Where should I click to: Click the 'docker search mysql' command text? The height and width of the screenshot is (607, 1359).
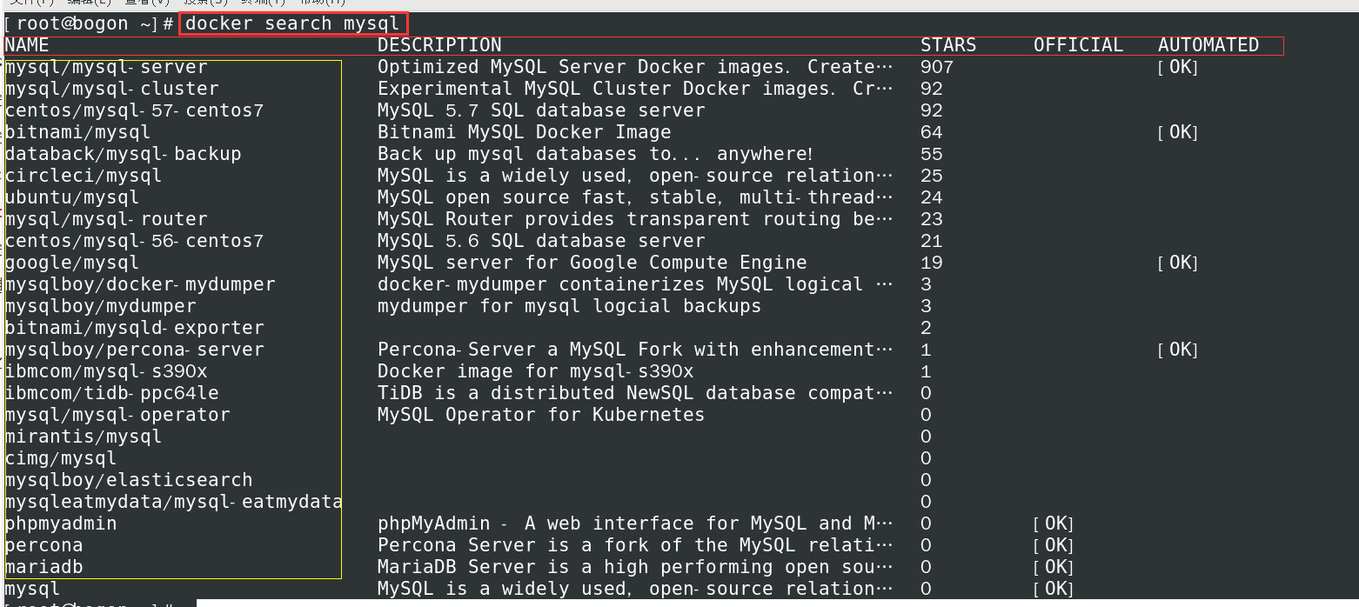click(x=292, y=23)
